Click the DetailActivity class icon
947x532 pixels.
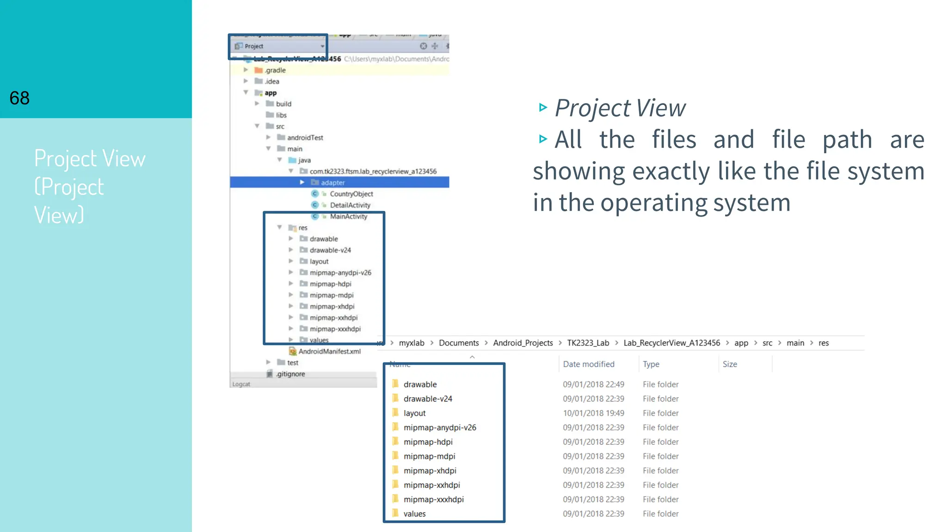tap(315, 205)
